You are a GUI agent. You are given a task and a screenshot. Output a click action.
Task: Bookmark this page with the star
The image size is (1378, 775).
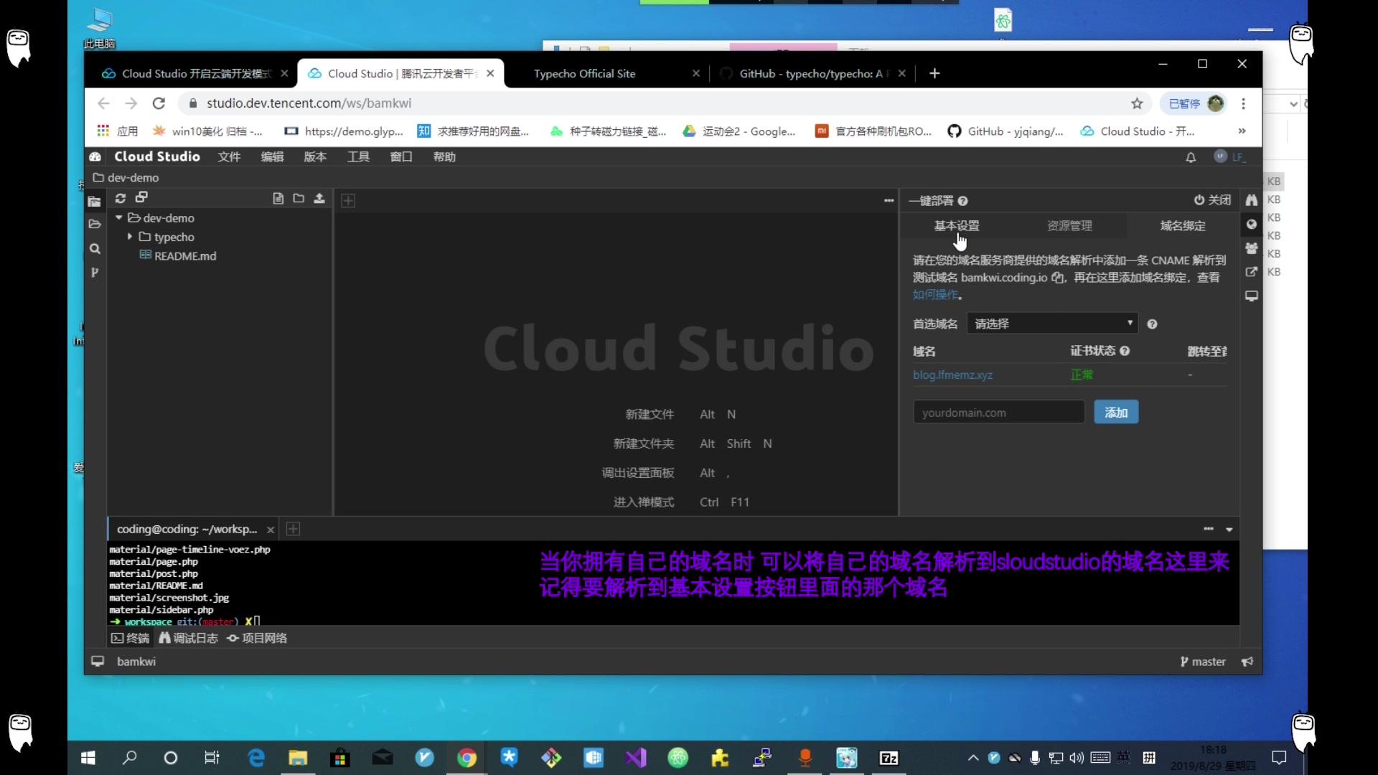(1137, 103)
